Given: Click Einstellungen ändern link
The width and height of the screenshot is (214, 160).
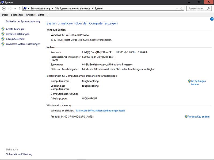Looking at the screenshot, I should point(198,83).
